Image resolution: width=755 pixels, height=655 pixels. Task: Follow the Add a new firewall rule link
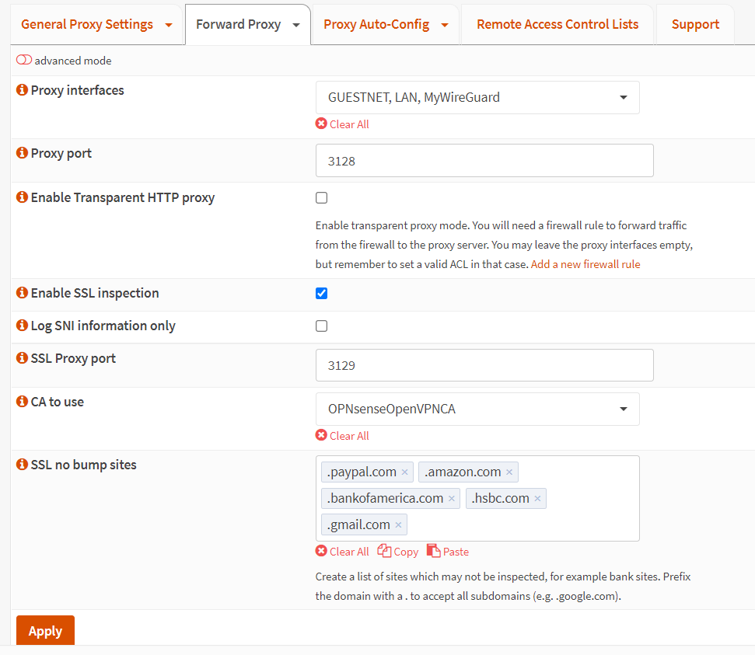point(585,264)
